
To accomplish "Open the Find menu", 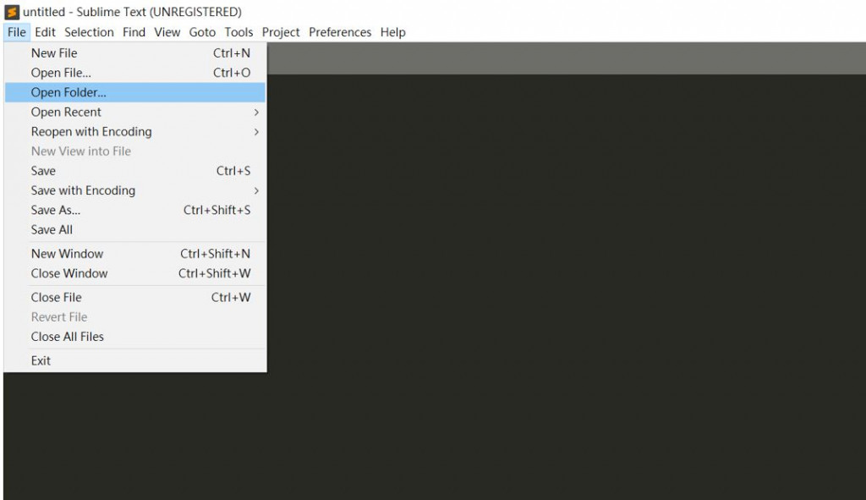I will pos(134,32).
